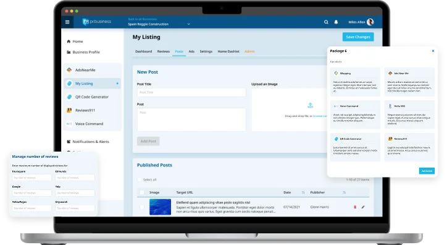
Task: Click the search magnifier icon
Action: [326, 22]
